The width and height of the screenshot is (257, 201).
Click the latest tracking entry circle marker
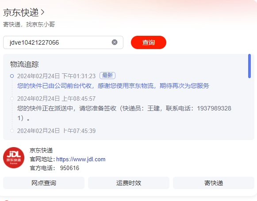(12, 76)
